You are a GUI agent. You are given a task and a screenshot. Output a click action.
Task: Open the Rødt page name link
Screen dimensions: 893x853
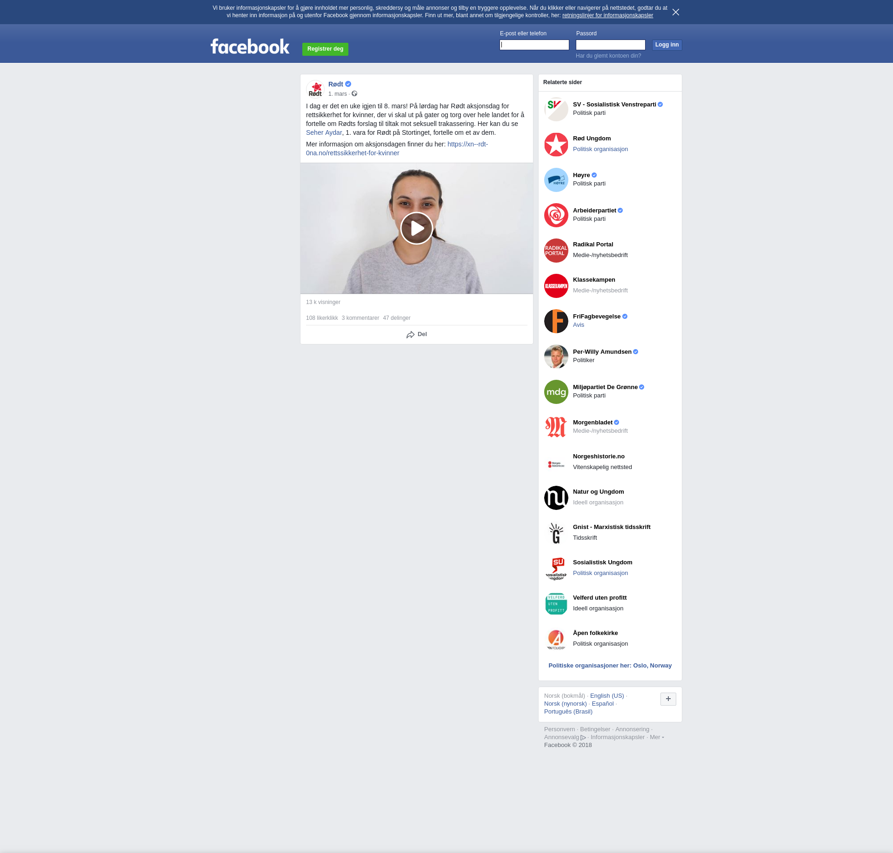(x=336, y=84)
